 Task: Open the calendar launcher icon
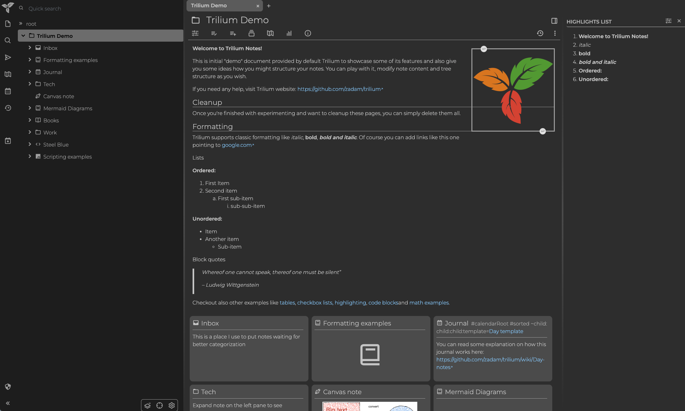tap(8, 91)
